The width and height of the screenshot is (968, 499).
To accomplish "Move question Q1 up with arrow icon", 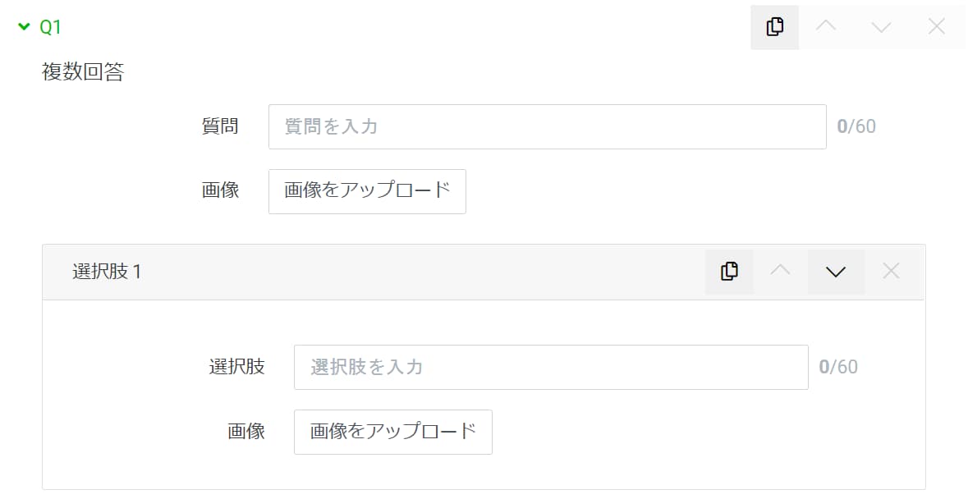I will (826, 26).
